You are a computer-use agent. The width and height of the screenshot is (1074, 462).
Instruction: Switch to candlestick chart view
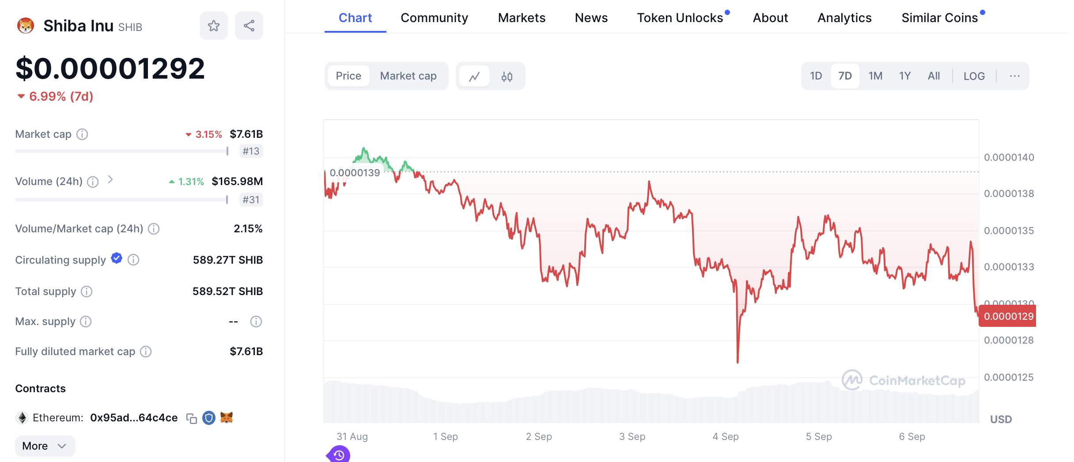(x=507, y=76)
